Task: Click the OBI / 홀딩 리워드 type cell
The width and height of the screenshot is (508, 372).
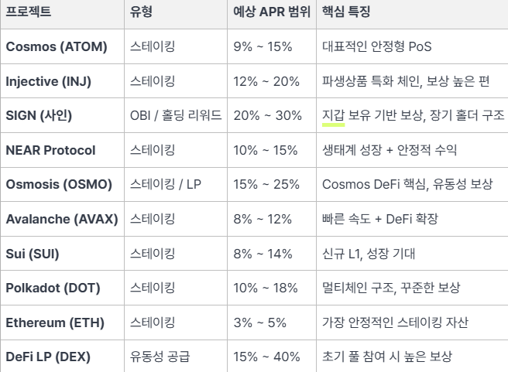Action: click(x=176, y=115)
